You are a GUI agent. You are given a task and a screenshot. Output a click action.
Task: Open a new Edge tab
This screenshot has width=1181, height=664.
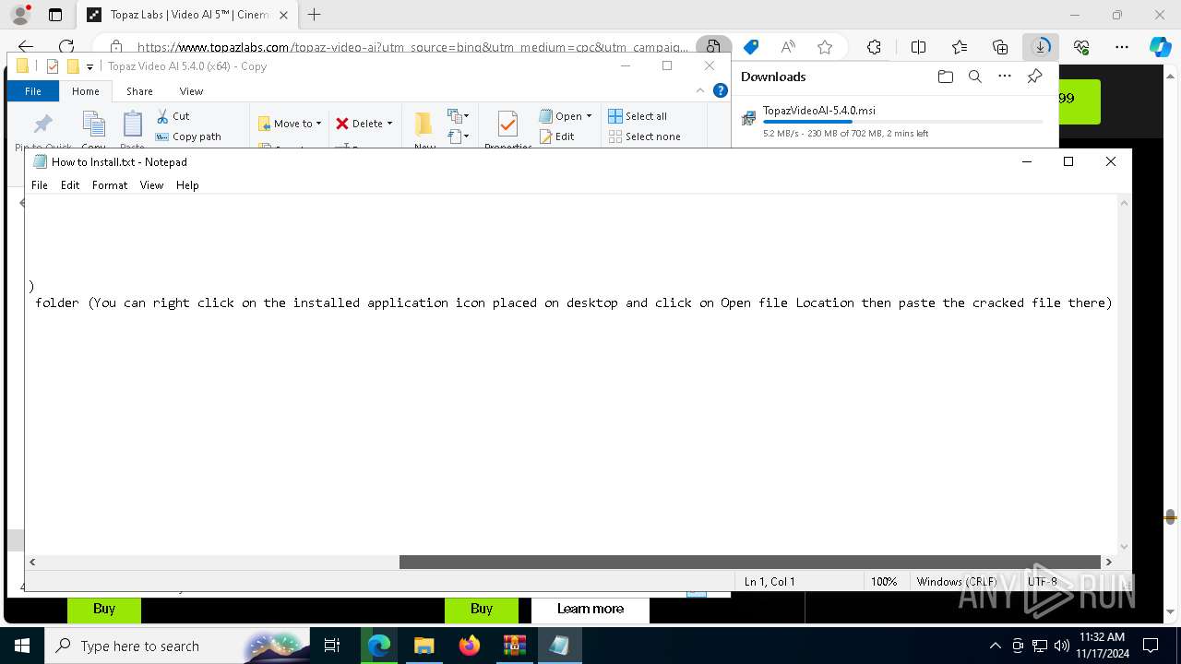tap(315, 15)
